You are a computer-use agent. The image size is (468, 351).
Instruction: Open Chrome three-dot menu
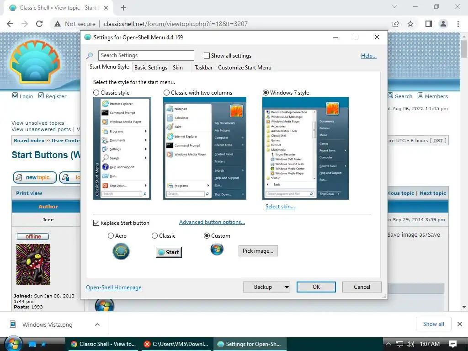point(458,24)
